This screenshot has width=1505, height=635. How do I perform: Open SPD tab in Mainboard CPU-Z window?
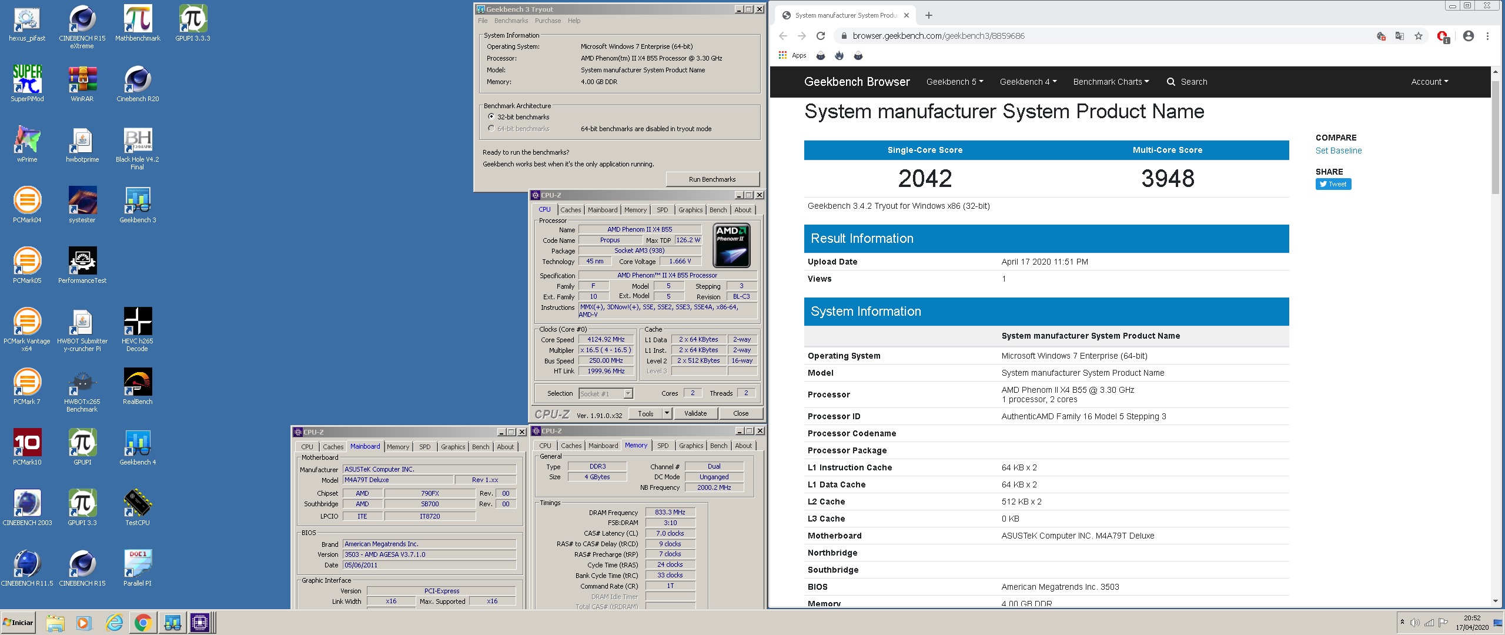pyautogui.click(x=425, y=447)
